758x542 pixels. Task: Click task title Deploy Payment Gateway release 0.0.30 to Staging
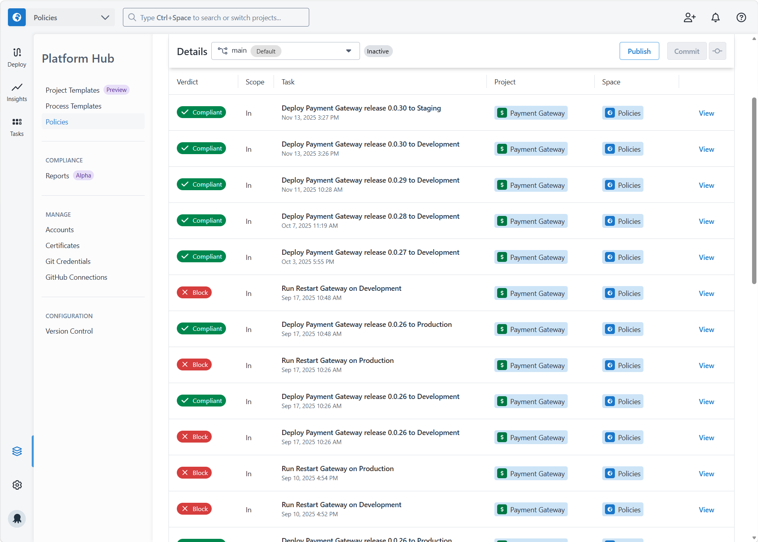[361, 108]
